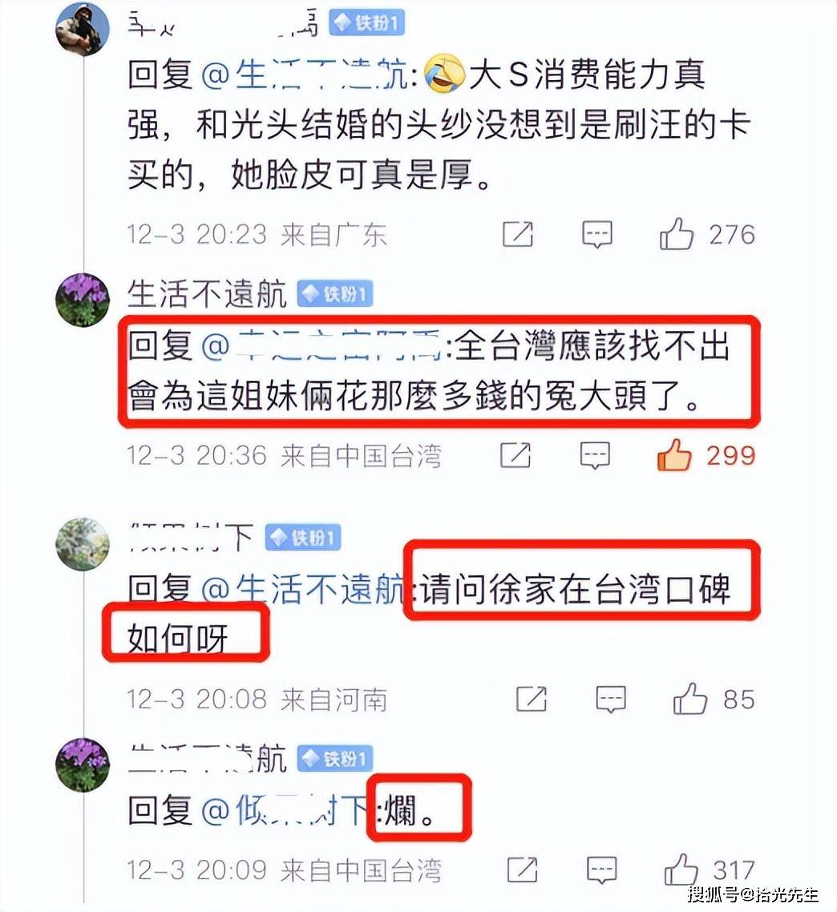Tap the 铁粉1 badge on the first comment
This screenshot has width=837, height=912.
point(366,23)
